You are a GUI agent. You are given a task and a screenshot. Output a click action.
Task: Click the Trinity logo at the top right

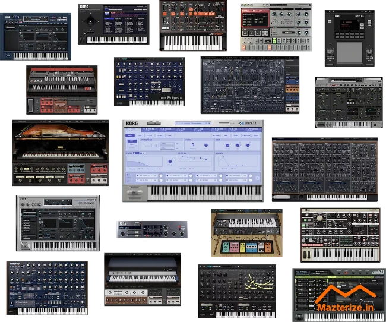click(x=248, y=123)
